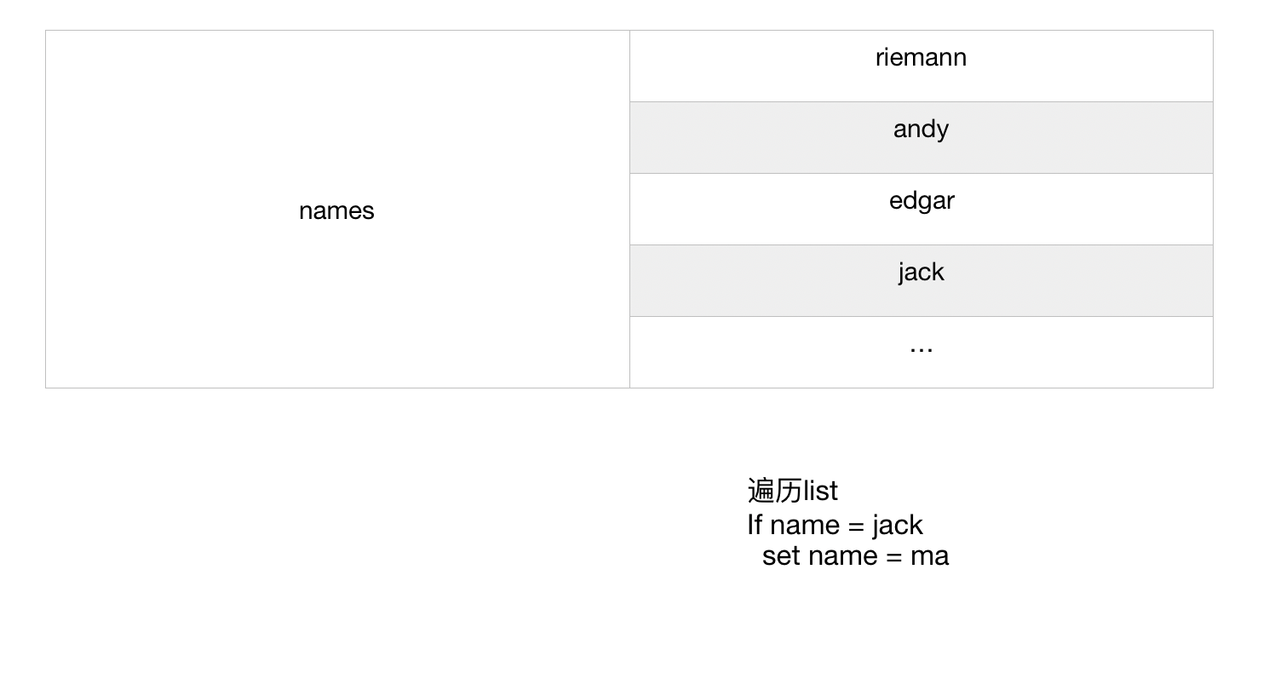The width and height of the screenshot is (1269, 673).
Task: Click the border between "riemann" and "andy" rows
Action: pyautogui.click(x=921, y=101)
